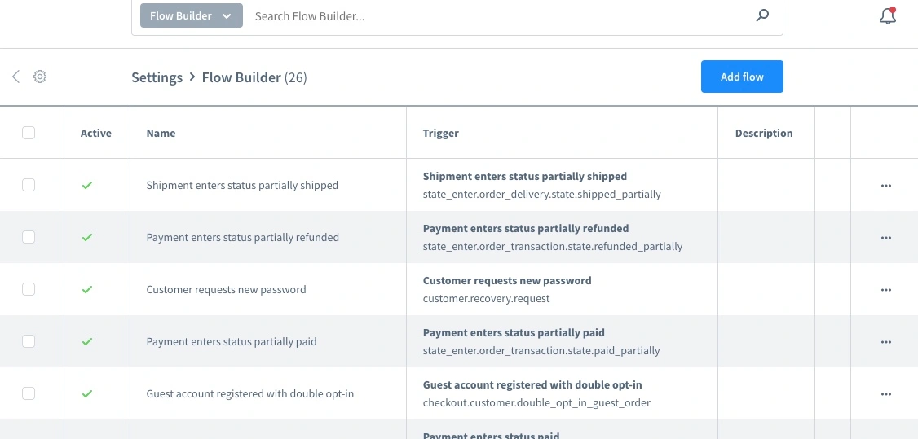Expand the Flow Builder search scope dropdown
Image resolution: width=918 pixels, height=439 pixels.
click(191, 15)
